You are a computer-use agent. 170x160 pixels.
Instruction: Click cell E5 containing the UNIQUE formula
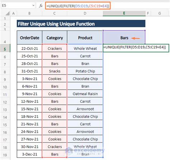[x=136, y=48]
